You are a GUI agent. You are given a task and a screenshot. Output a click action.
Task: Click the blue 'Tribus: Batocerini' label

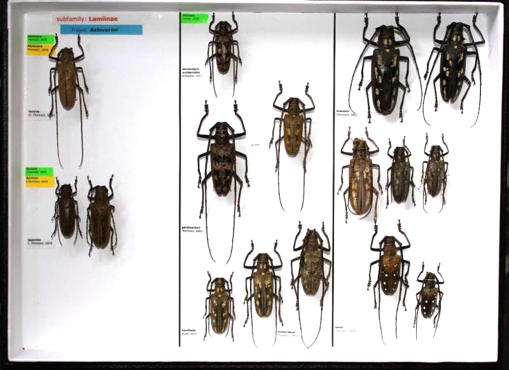[x=101, y=29]
